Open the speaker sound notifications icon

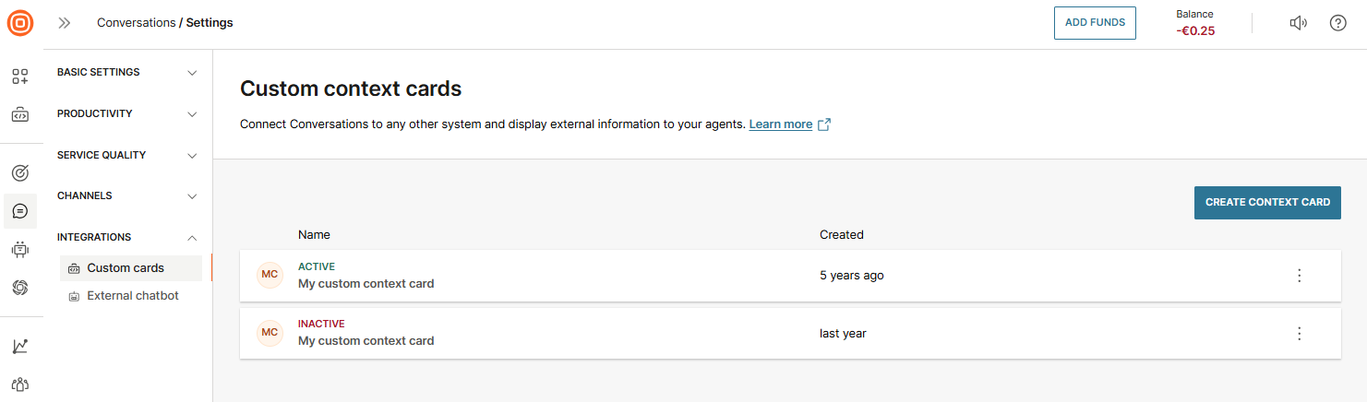1298,23
